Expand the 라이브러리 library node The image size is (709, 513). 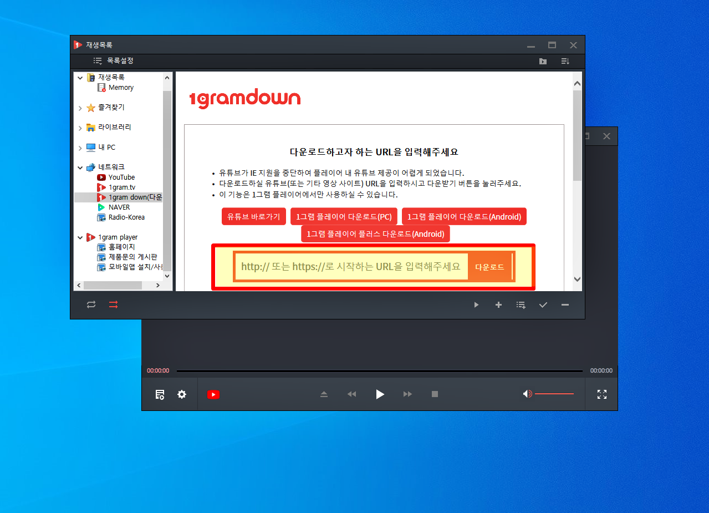80,128
